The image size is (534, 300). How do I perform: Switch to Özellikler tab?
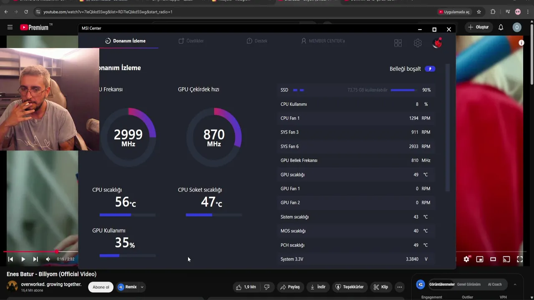191,41
